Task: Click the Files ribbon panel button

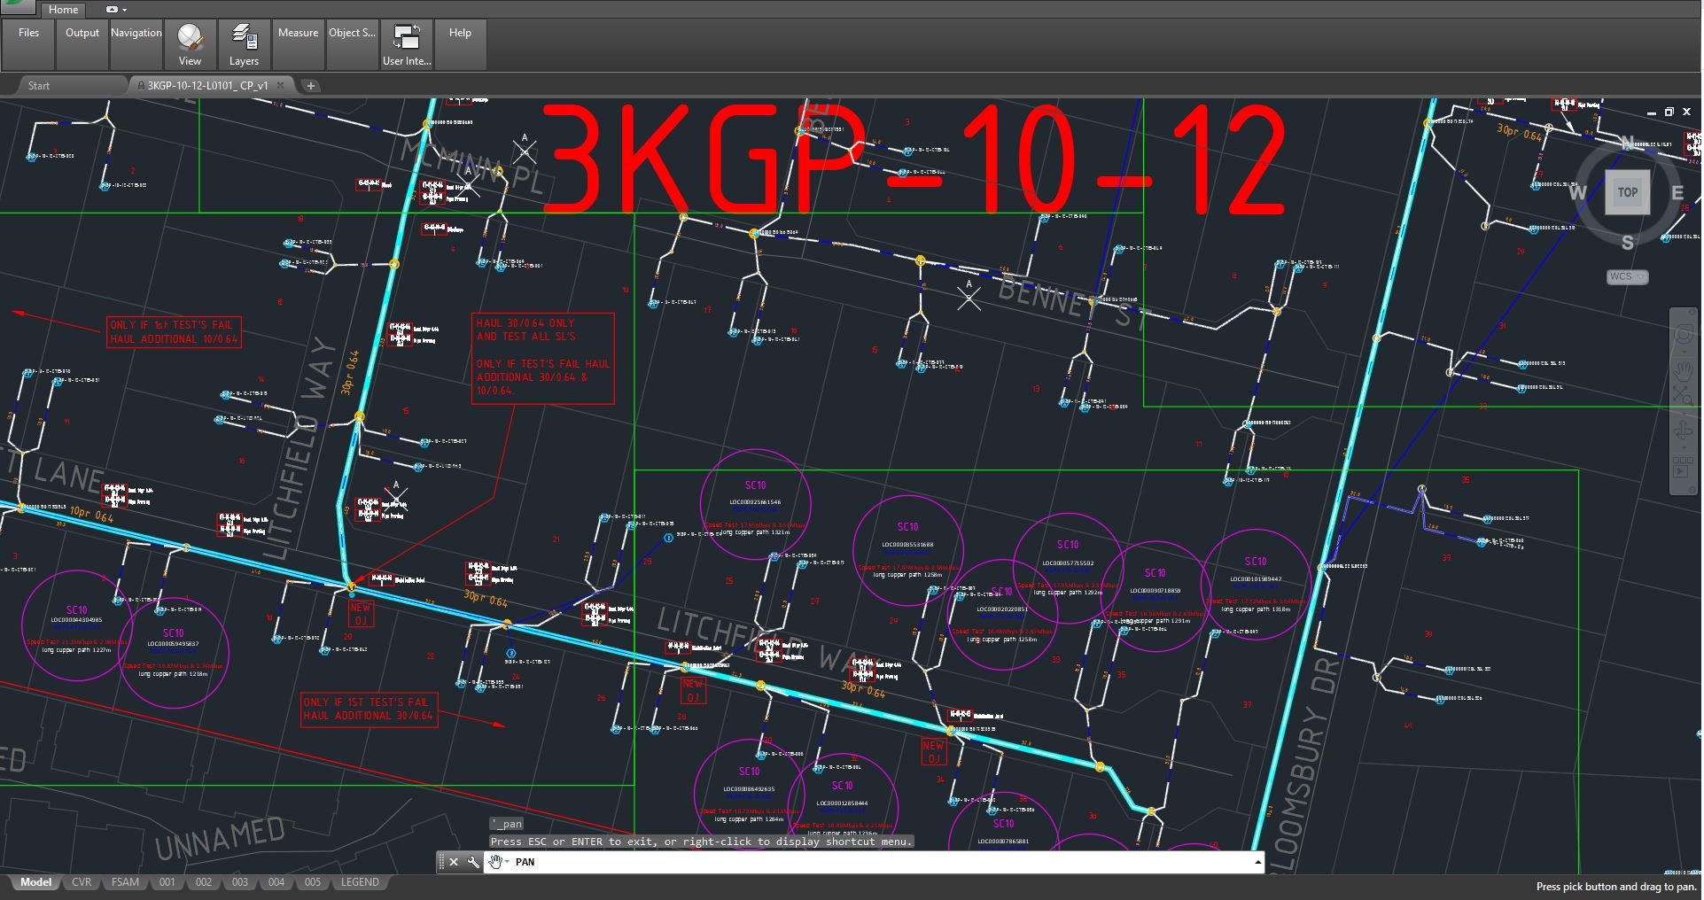Action: pyautogui.click(x=28, y=44)
